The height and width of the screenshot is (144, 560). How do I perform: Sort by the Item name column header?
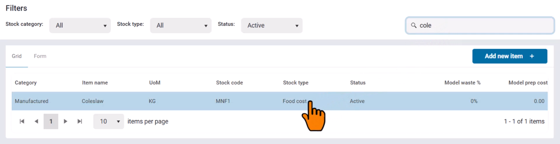95,83
